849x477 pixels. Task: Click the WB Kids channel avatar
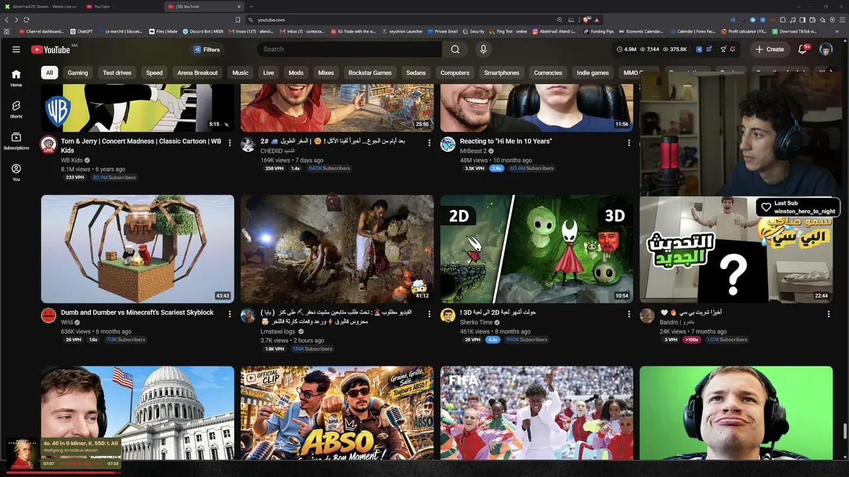48,144
